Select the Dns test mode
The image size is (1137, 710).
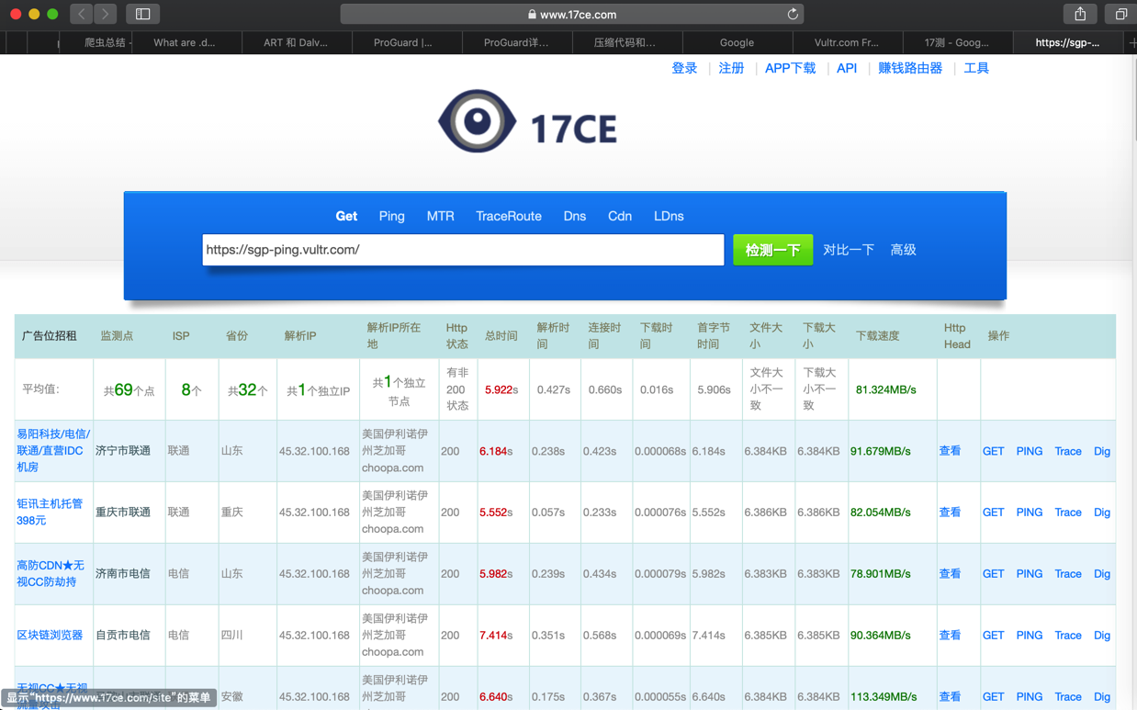pos(574,216)
